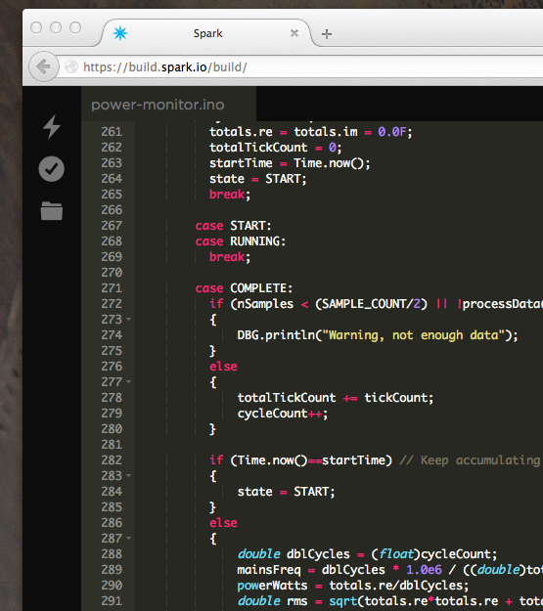
Task: Click "totals.re = totals.im" on line 261
Action: point(283,132)
